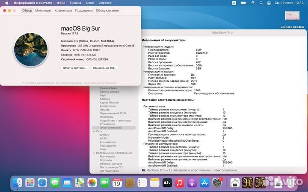Open Finder from the Dock

17,183
